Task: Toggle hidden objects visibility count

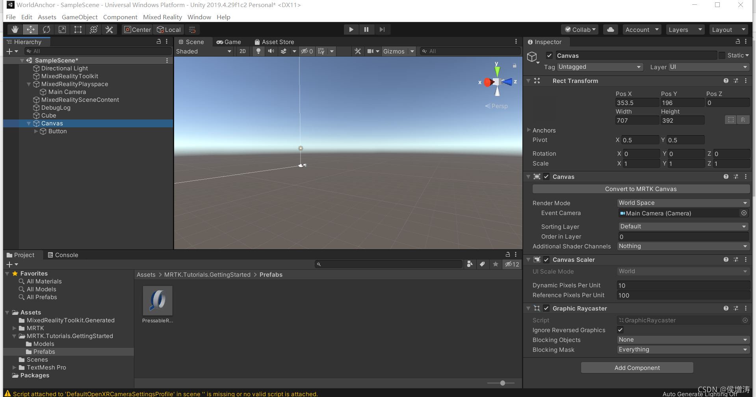Action: point(307,51)
